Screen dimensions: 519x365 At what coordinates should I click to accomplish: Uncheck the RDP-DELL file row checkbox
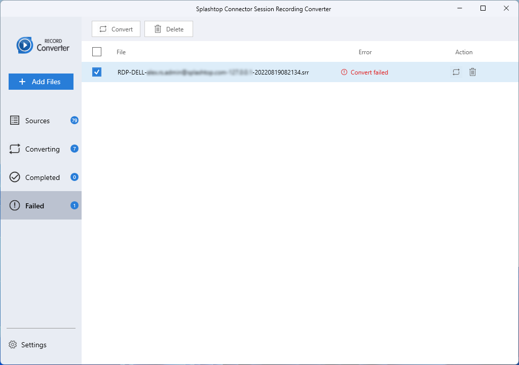(x=97, y=72)
